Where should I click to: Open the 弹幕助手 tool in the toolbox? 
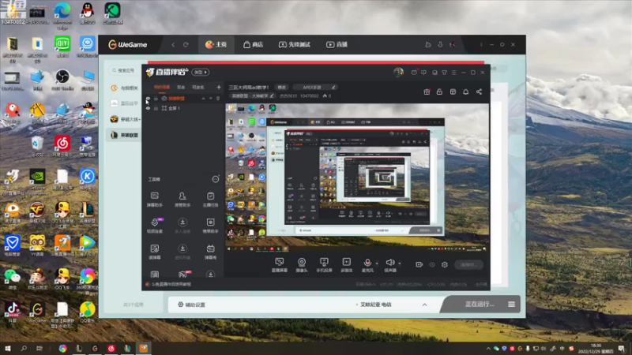point(154,200)
